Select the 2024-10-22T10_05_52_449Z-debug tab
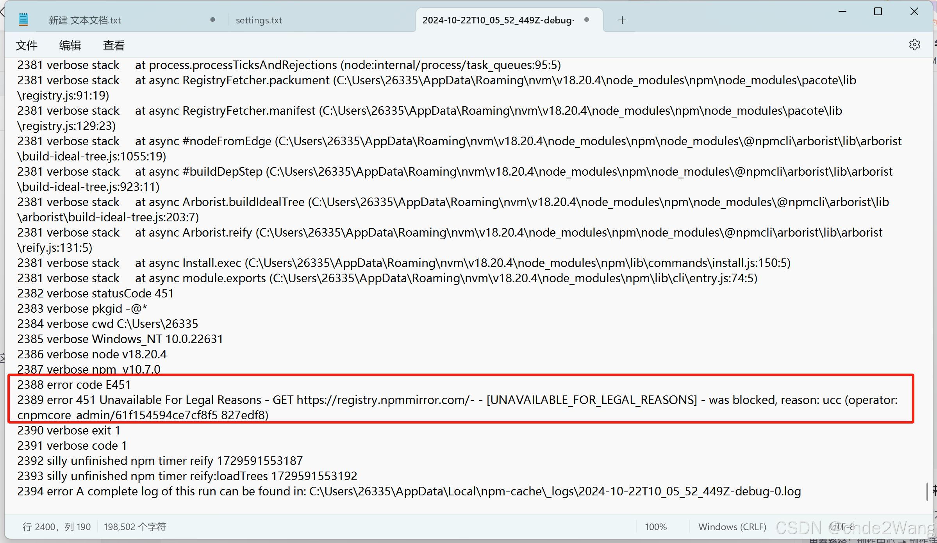 tap(498, 20)
